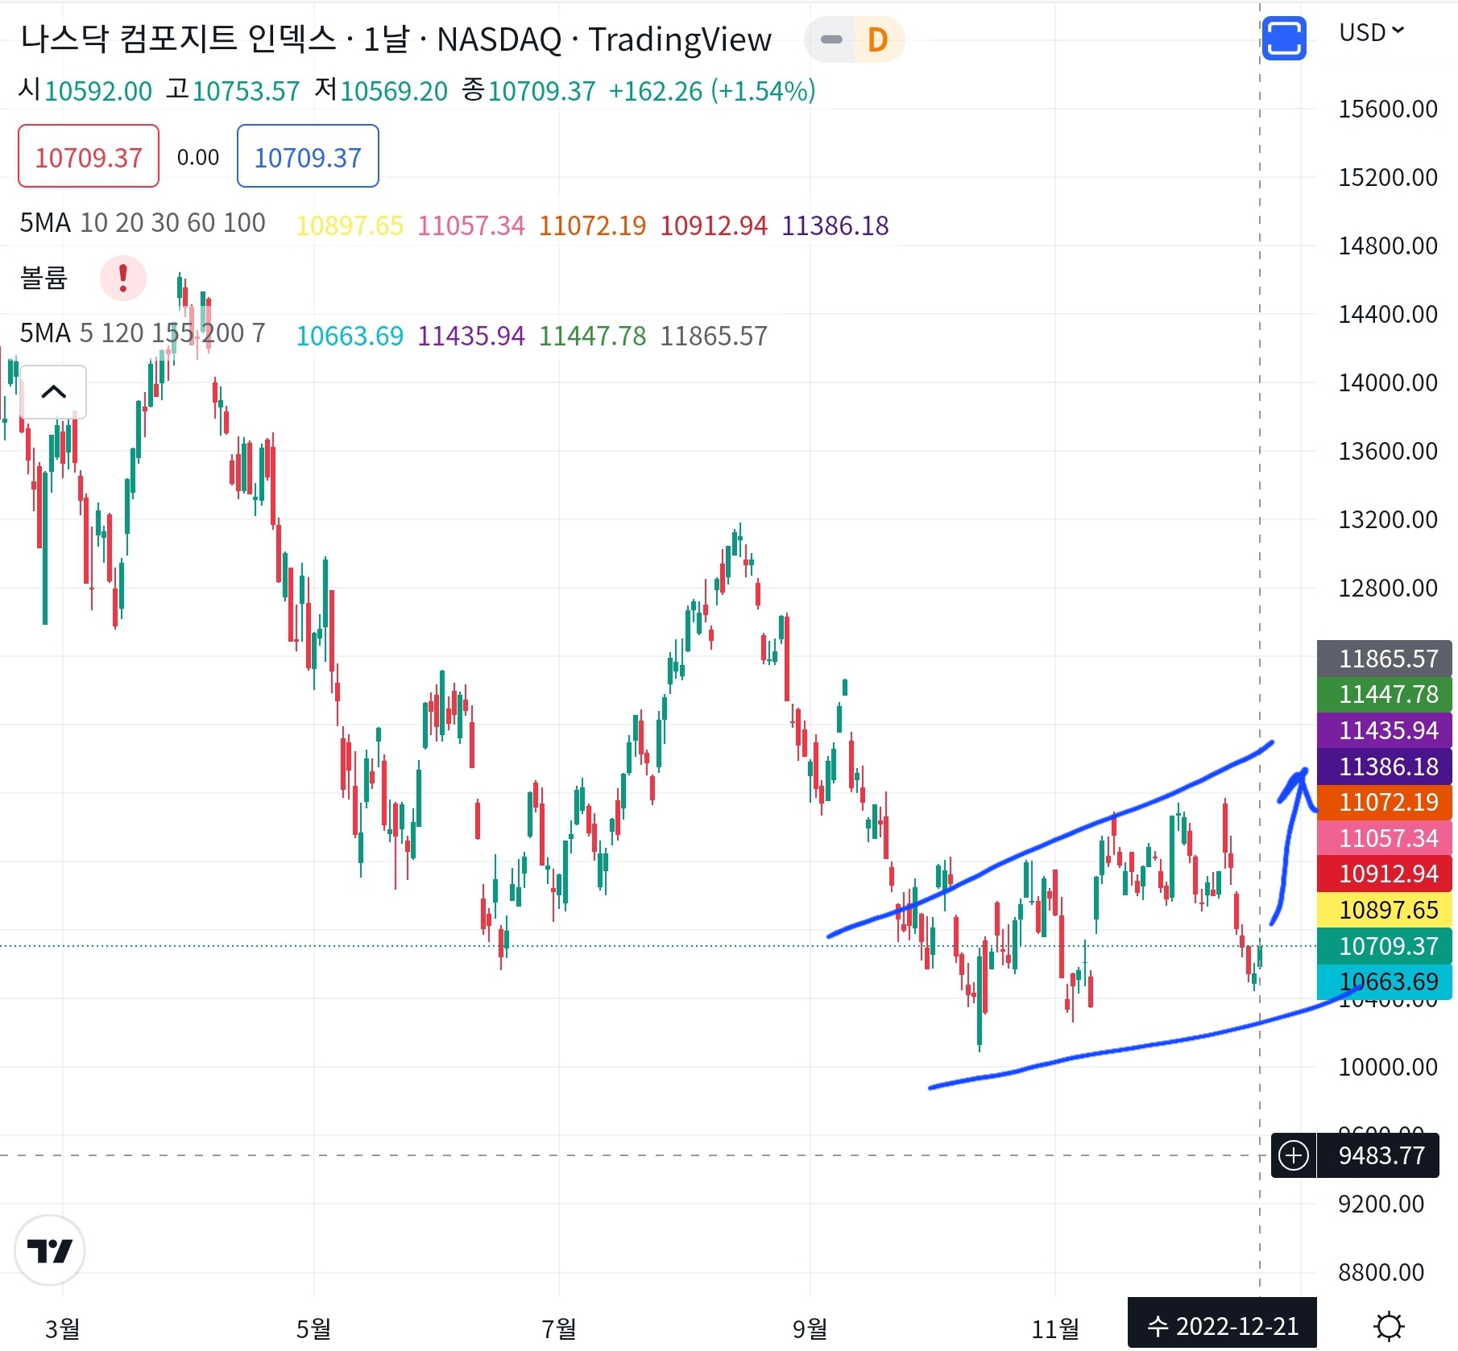Image resolution: width=1458 pixels, height=1351 pixels.
Task: Click the yellow 10897.65 MA legend value
Action: pyautogui.click(x=350, y=225)
